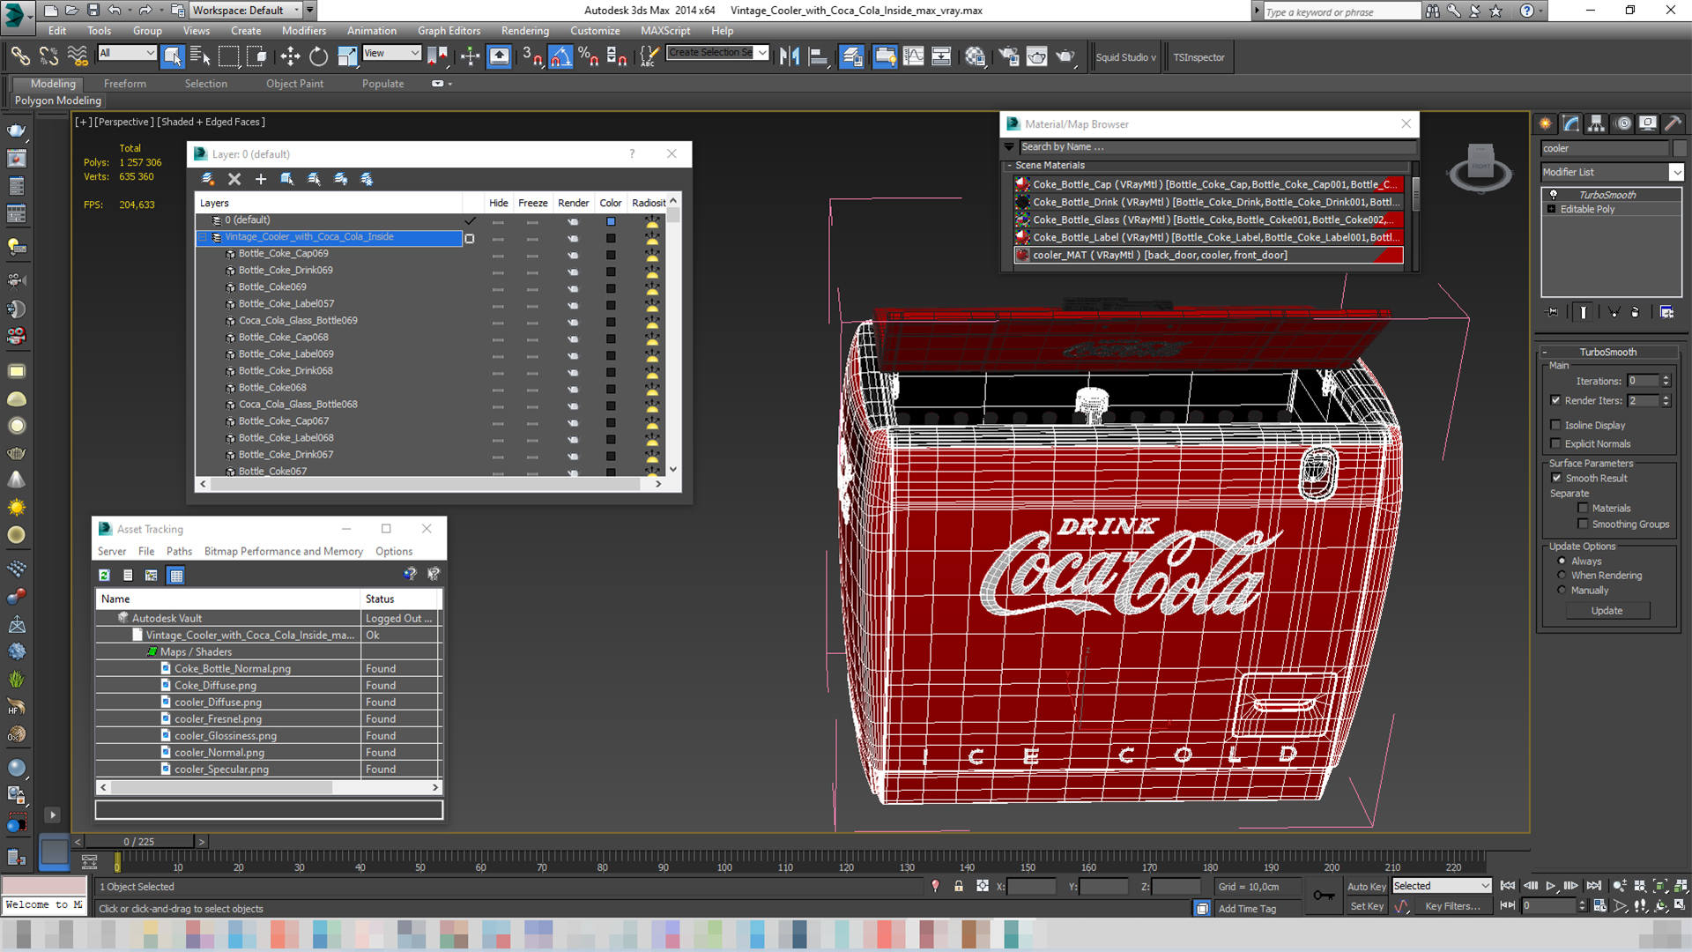This screenshot has height=952, width=1692.
Task: Switch to the Utilities hammer panel tab
Action: [1673, 123]
